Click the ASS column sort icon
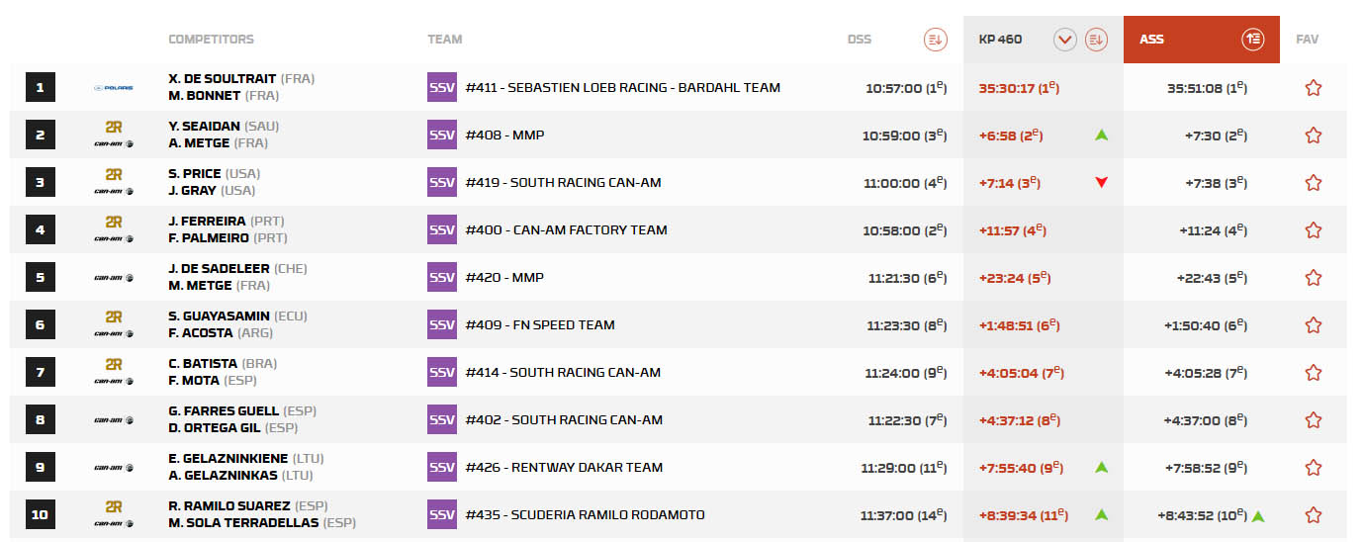The height and width of the screenshot is (542, 1365). [1253, 40]
